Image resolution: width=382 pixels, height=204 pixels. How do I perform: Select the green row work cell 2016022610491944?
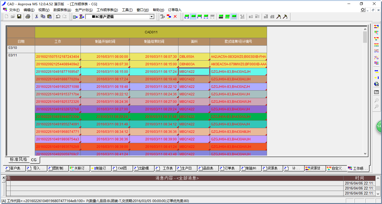(58, 117)
